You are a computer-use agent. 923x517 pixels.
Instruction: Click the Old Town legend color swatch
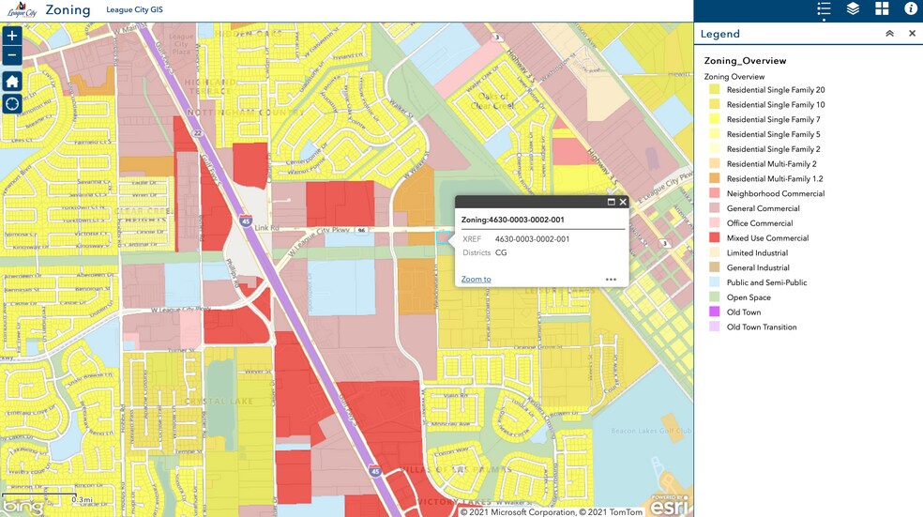(714, 312)
